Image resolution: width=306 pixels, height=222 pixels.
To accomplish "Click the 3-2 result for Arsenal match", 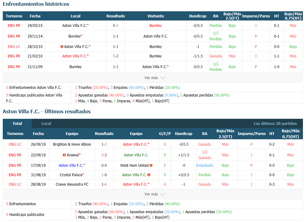I will pyautogui.click(x=104, y=155).
